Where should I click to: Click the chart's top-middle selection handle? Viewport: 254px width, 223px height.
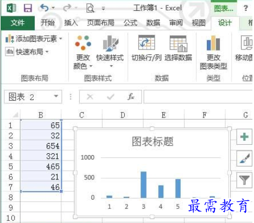(x=153, y=129)
